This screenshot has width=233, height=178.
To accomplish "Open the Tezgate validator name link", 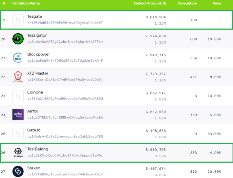I will pyautogui.click(x=35, y=16).
